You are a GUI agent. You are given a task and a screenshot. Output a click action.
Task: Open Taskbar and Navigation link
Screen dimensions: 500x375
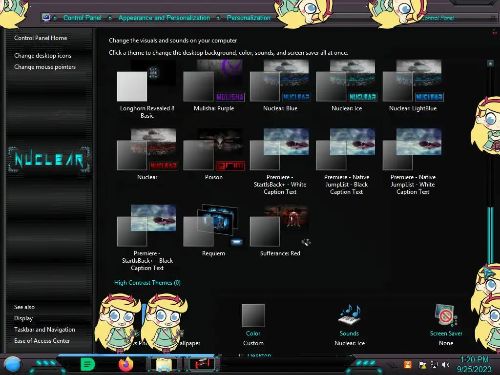pos(44,330)
